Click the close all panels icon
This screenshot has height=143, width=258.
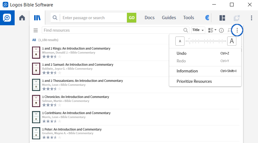(237, 18)
